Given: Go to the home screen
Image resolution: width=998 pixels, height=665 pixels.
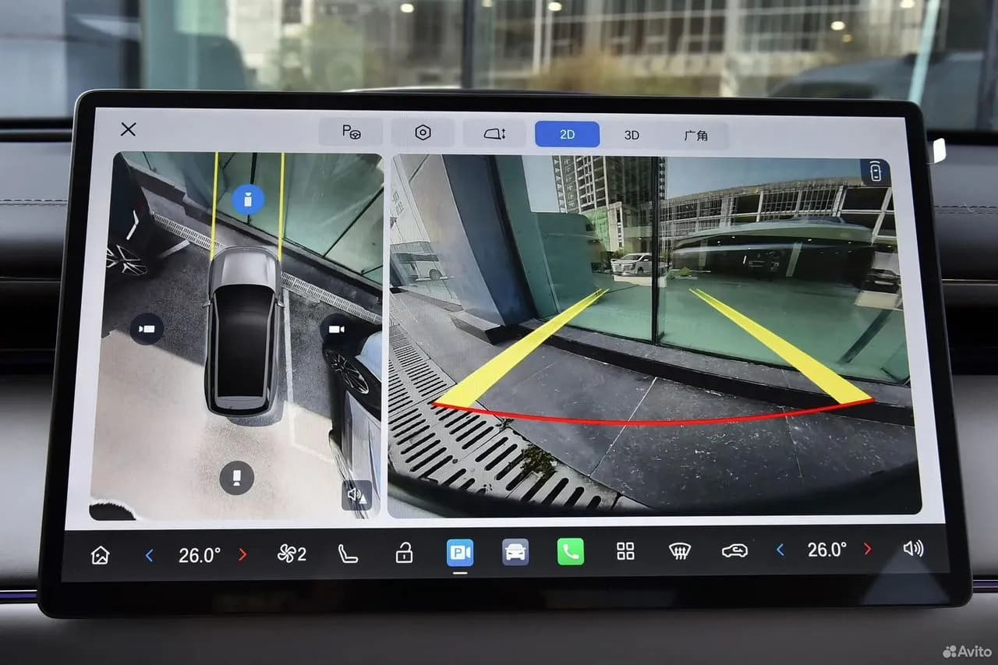Looking at the screenshot, I should (100, 555).
